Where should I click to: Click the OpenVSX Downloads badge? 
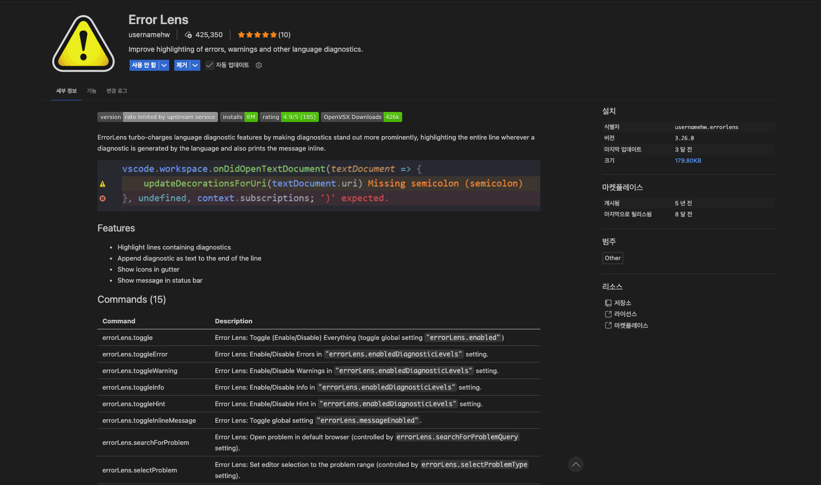pos(361,117)
